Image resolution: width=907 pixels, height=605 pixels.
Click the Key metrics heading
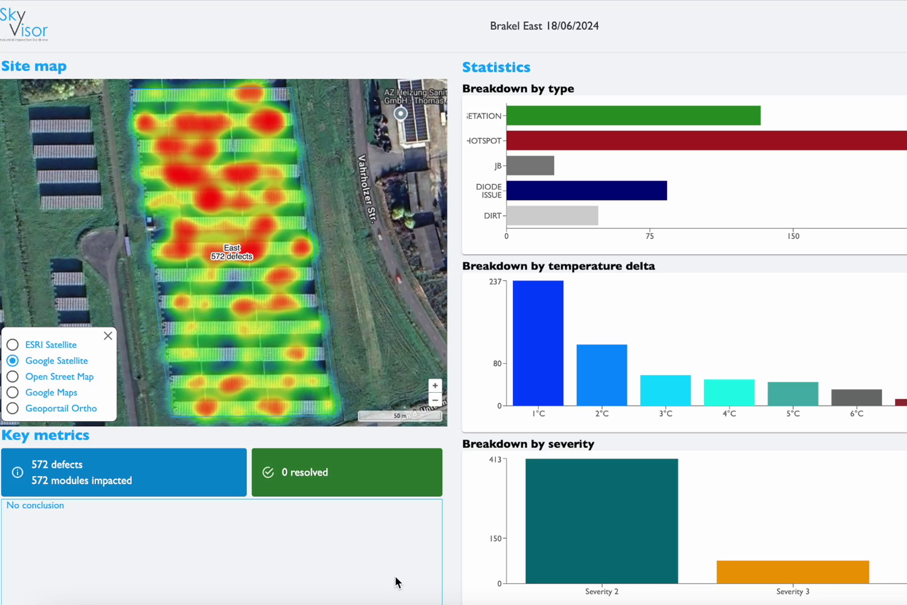tap(45, 435)
